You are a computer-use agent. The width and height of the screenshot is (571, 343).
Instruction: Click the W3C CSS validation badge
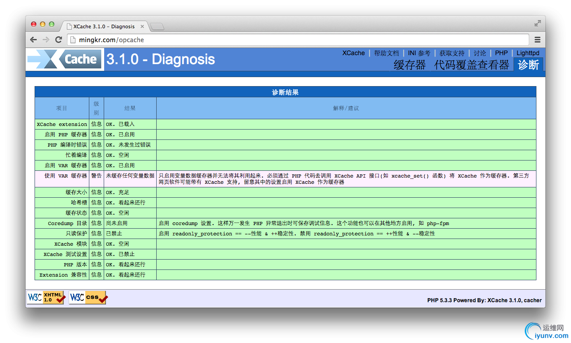pos(88,298)
